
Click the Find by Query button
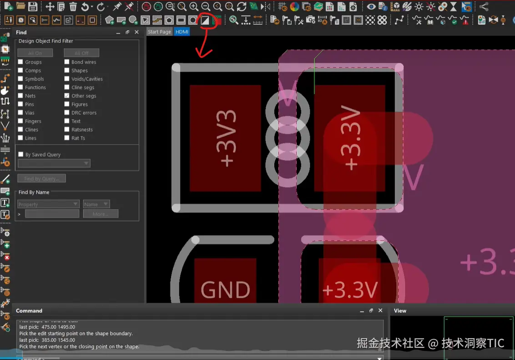42,178
